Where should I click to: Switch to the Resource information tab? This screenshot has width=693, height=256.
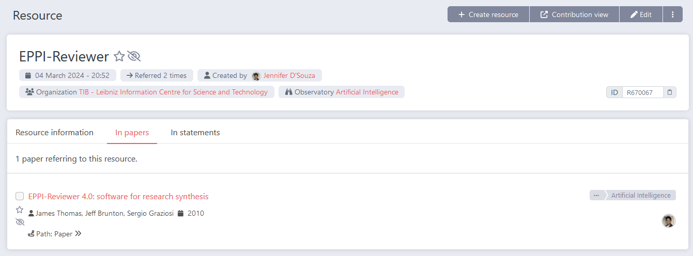[54, 133]
